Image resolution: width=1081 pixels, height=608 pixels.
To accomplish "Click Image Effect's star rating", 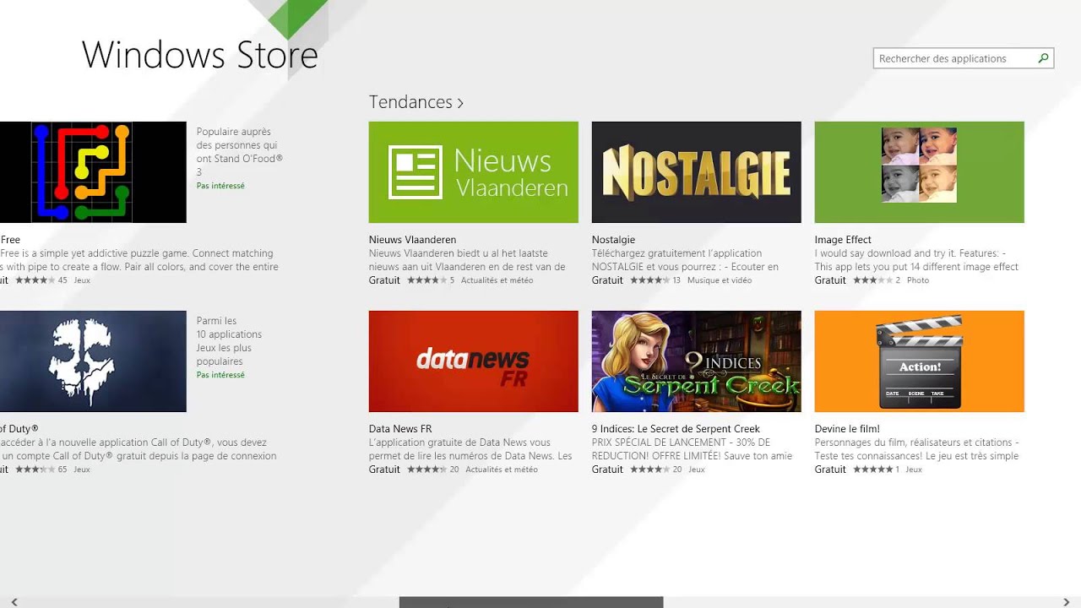I will pyautogui.click(x=872, y=280).
